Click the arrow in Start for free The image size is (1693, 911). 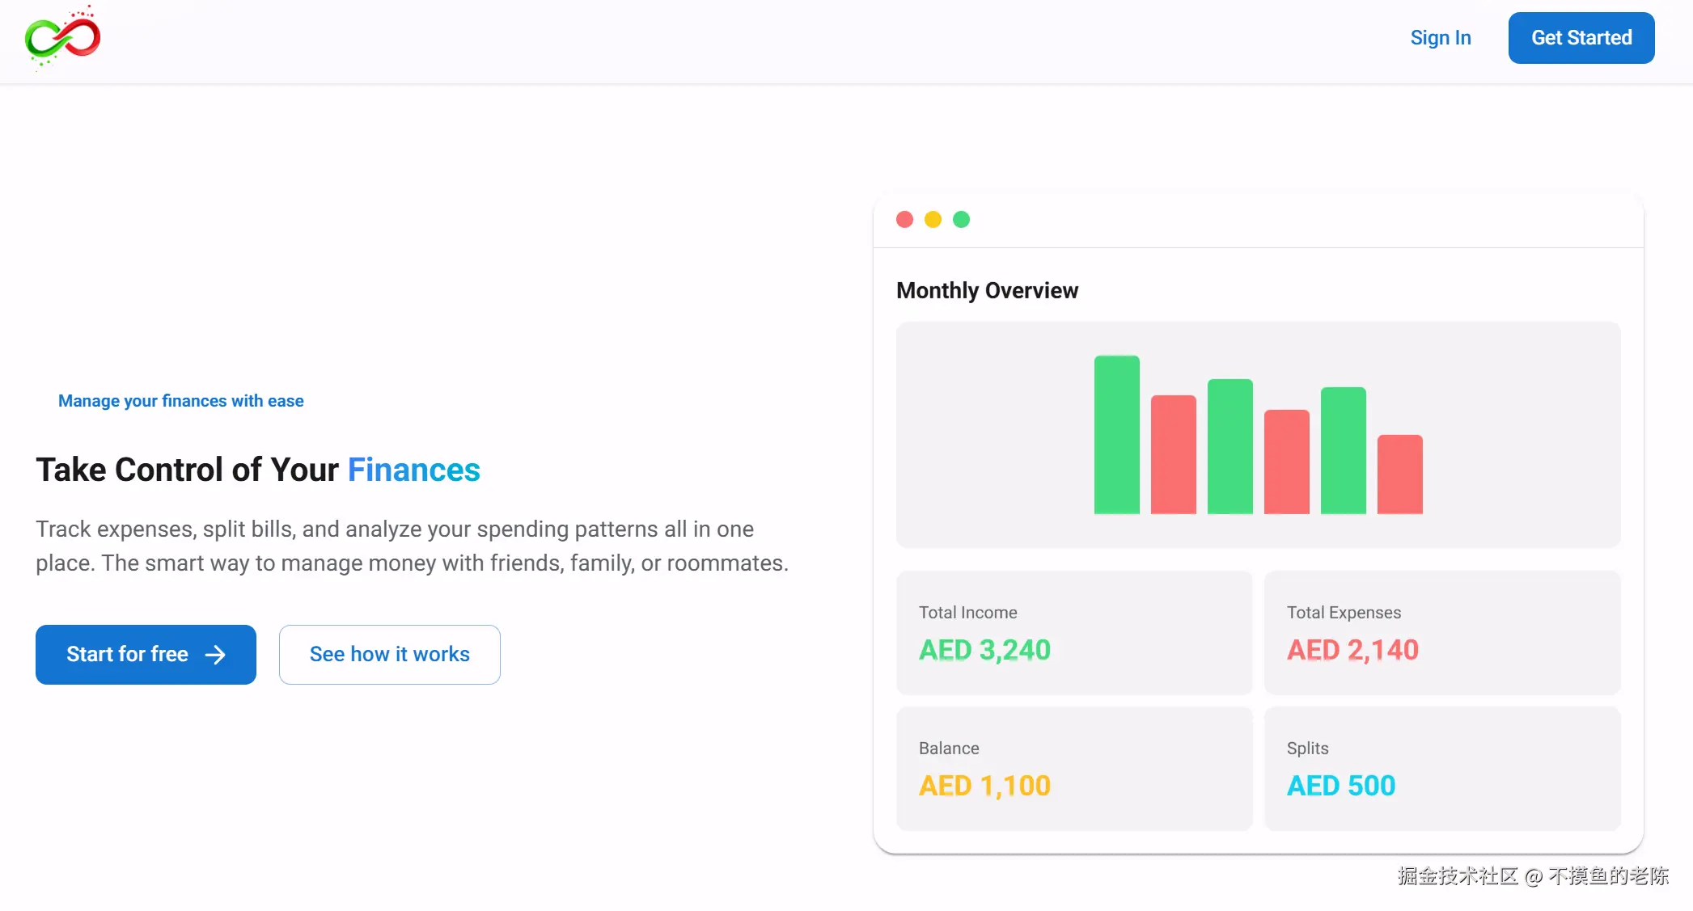[215, 655]
